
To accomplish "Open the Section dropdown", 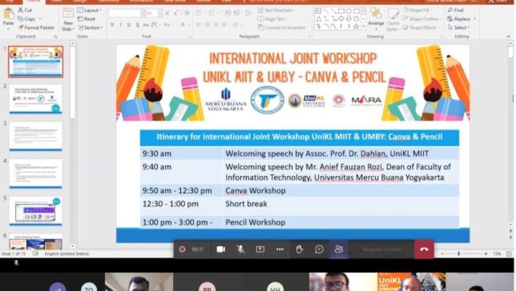I will tap(90, 28).
